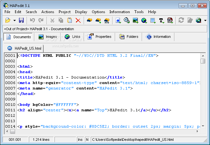Open the File menu
Screen dimensions: 210x145
pyautogui.click(x=7, y=12)
